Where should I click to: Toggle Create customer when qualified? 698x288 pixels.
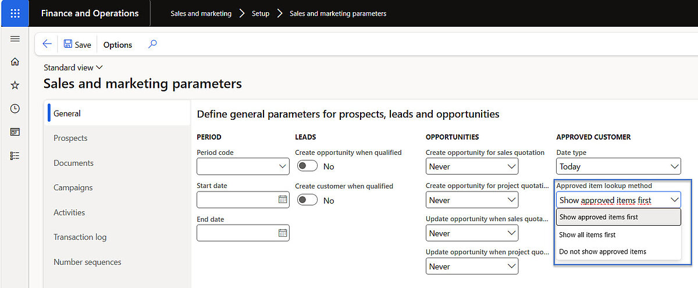click(307, 200)
